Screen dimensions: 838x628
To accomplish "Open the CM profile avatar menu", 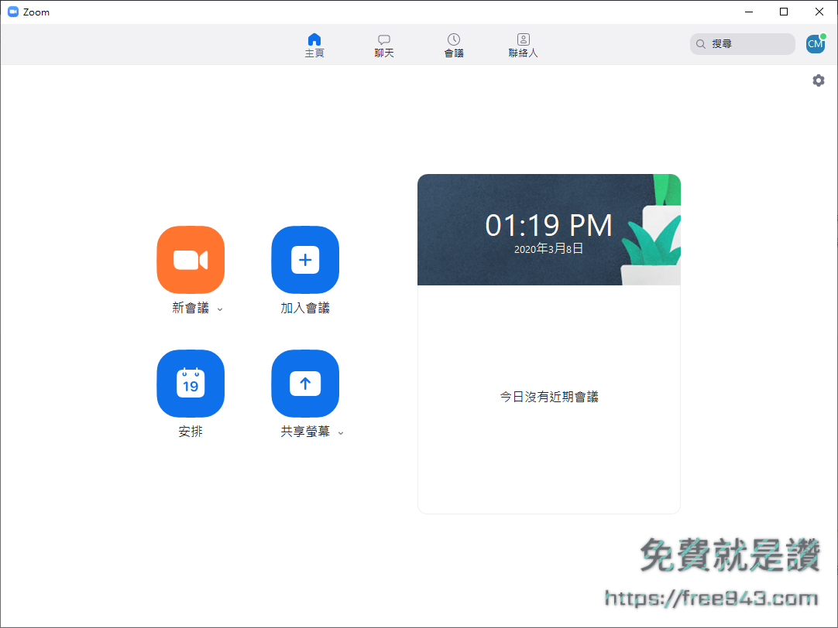I will [x=815, y=44].
